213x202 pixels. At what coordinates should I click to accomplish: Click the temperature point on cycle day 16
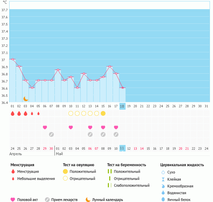[110, 67]
